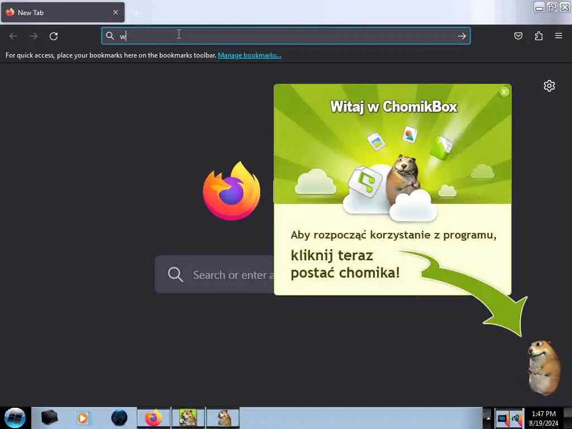Open the Firefox hamburger menu
The height and width of the screenshot is (429, 572).
[x=559, y=36]
